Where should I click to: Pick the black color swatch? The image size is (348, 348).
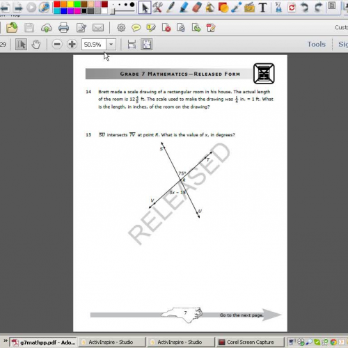pyautogui.click(x=84, y=10)
